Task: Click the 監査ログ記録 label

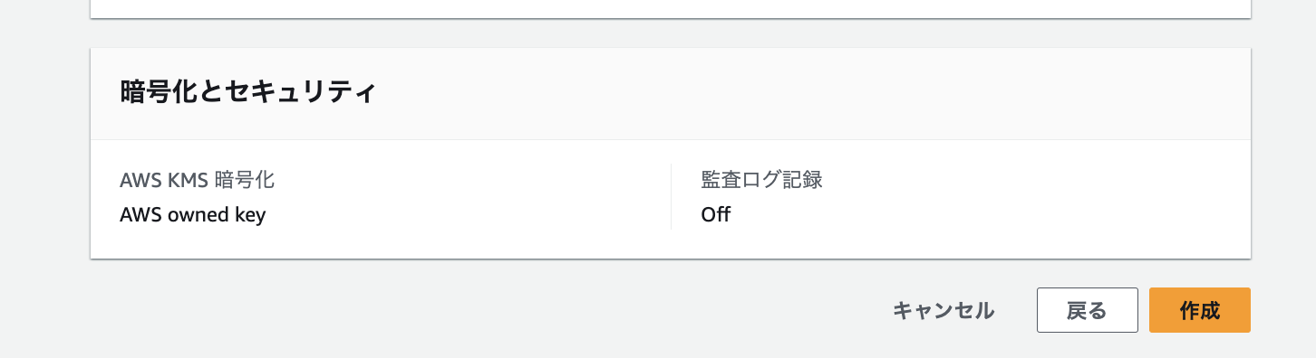Action: pyautogui.click(x=761, y=179)
